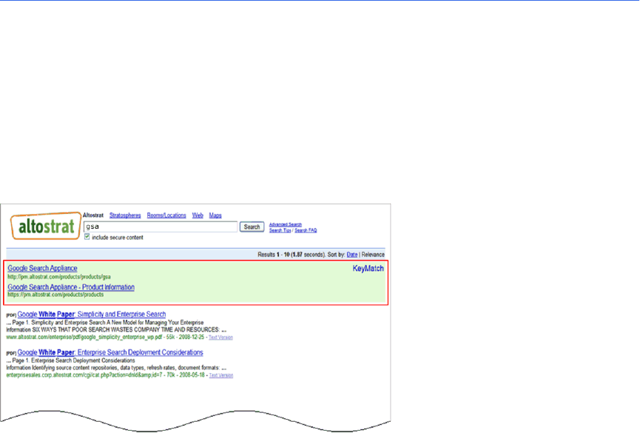Click the altostrat logo
The height and width of the screenshot is (433, 640).
(x=46, y=226)
